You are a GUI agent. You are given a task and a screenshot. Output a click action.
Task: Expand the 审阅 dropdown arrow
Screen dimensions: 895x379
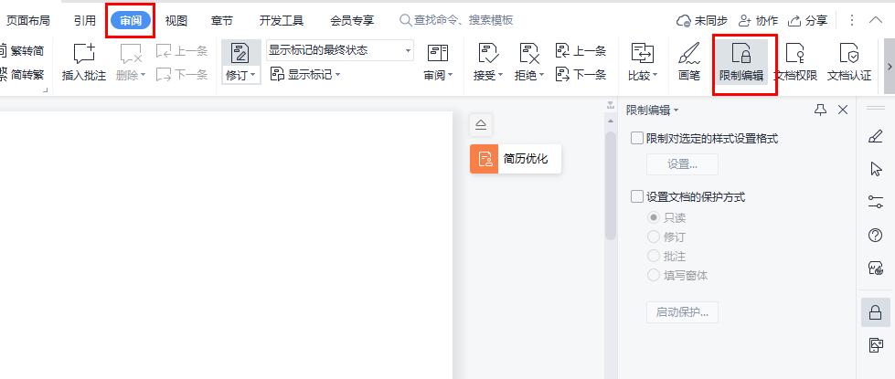tap(451, 75)
